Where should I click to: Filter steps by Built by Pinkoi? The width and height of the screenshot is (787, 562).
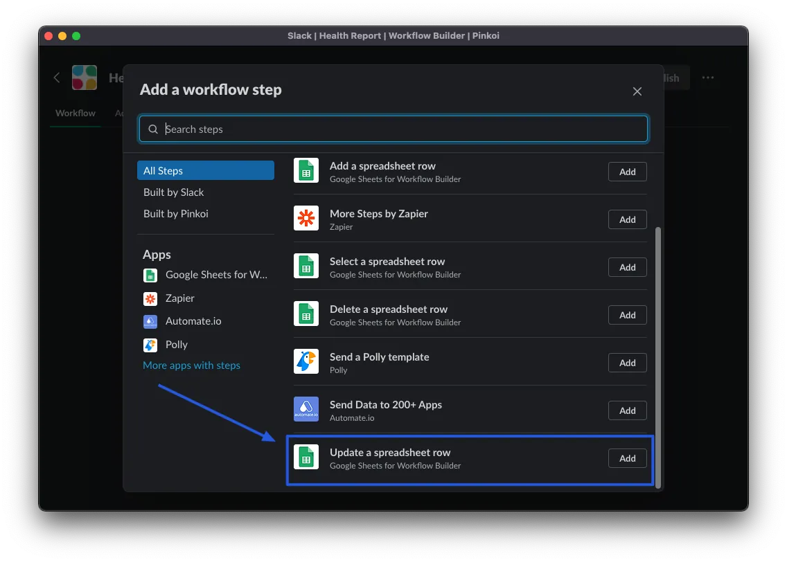coord(176,214)
